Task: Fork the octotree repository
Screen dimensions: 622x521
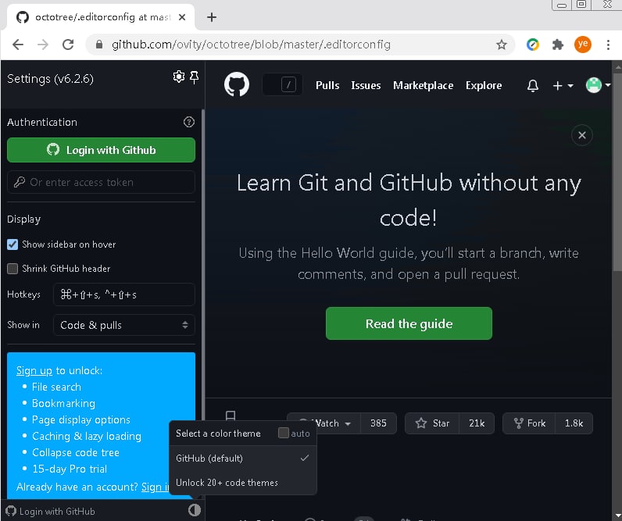Action: coord(529,423)
